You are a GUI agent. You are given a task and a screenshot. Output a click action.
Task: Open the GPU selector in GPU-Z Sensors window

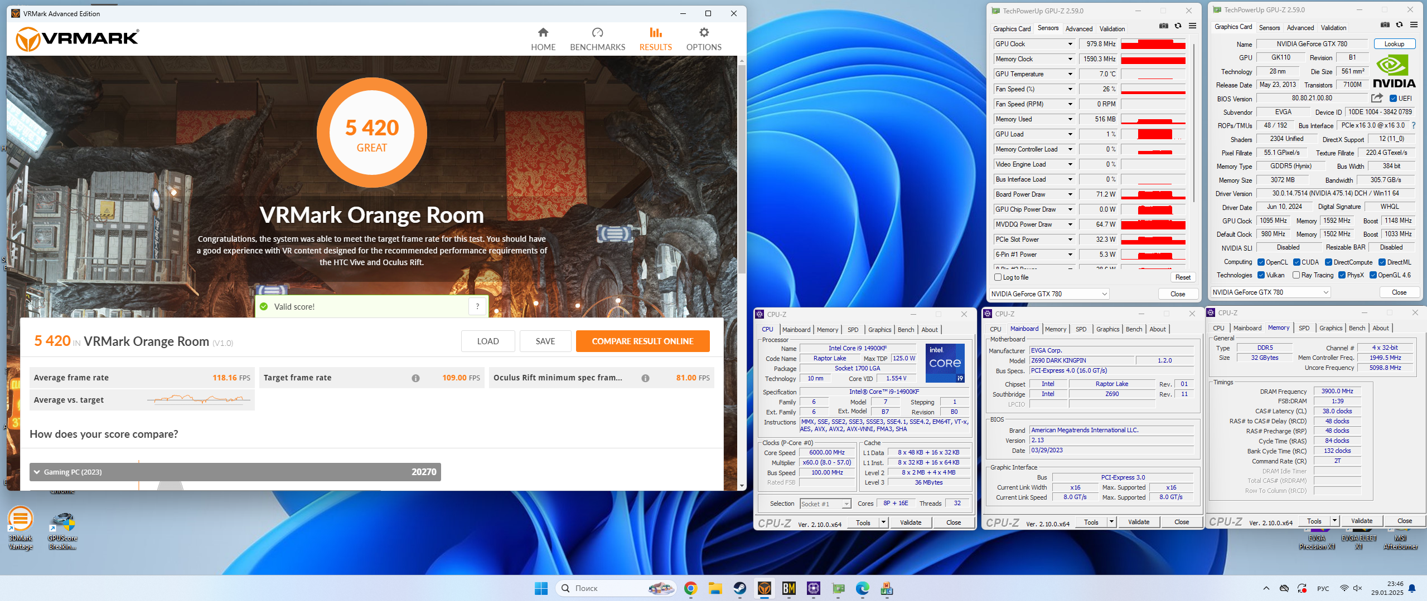point(1049,294)
